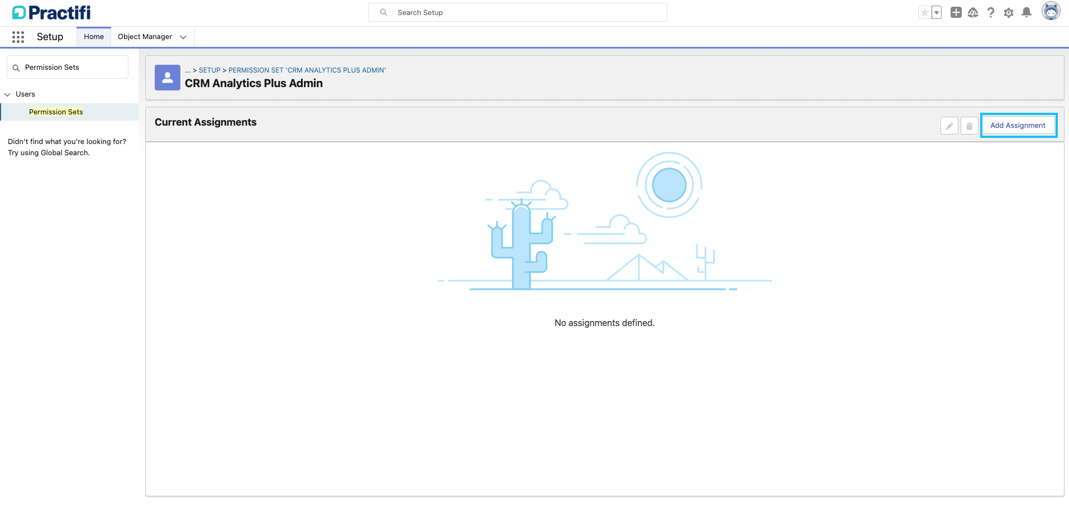Open the Help question mark icon

pos(991,12)
